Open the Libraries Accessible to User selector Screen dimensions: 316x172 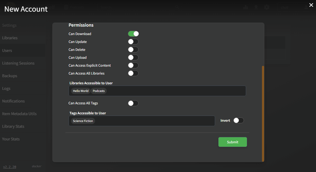point(157,91)
